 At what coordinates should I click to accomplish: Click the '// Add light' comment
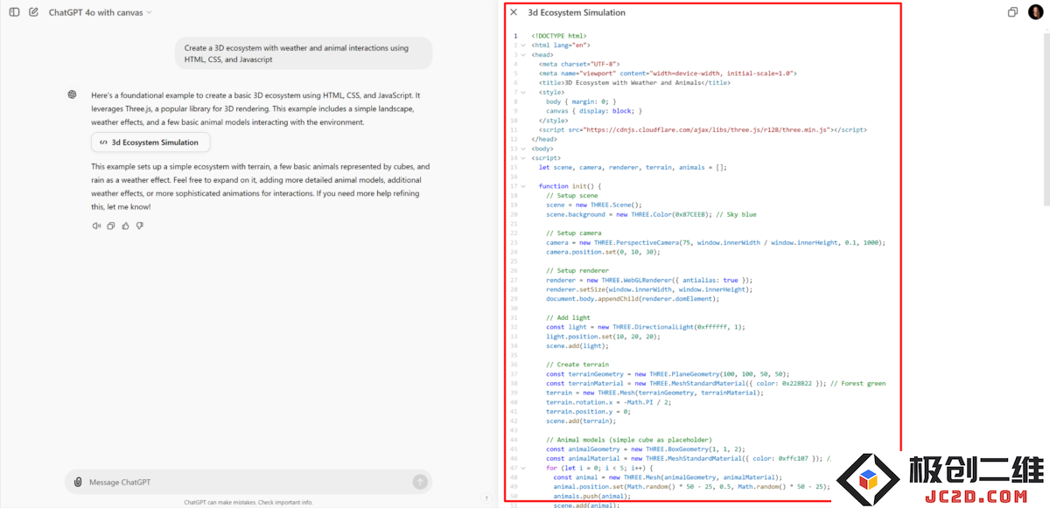(569, 317)
